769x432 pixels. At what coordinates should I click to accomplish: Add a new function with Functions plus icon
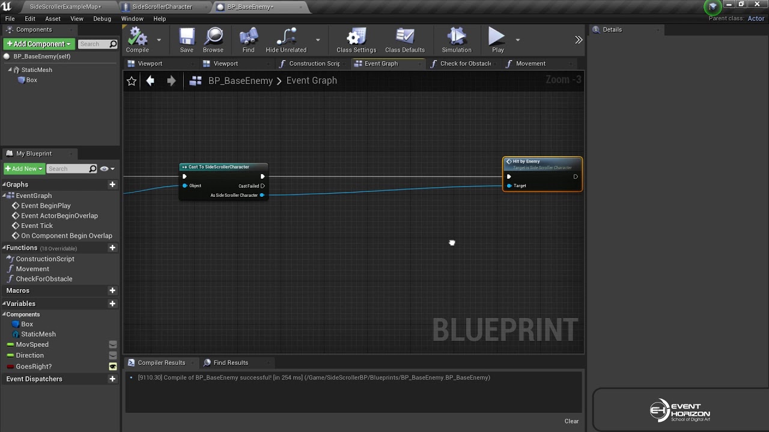[x=112, y=247]
